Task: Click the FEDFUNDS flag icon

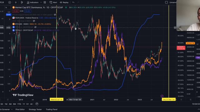Action: (13, 18)
